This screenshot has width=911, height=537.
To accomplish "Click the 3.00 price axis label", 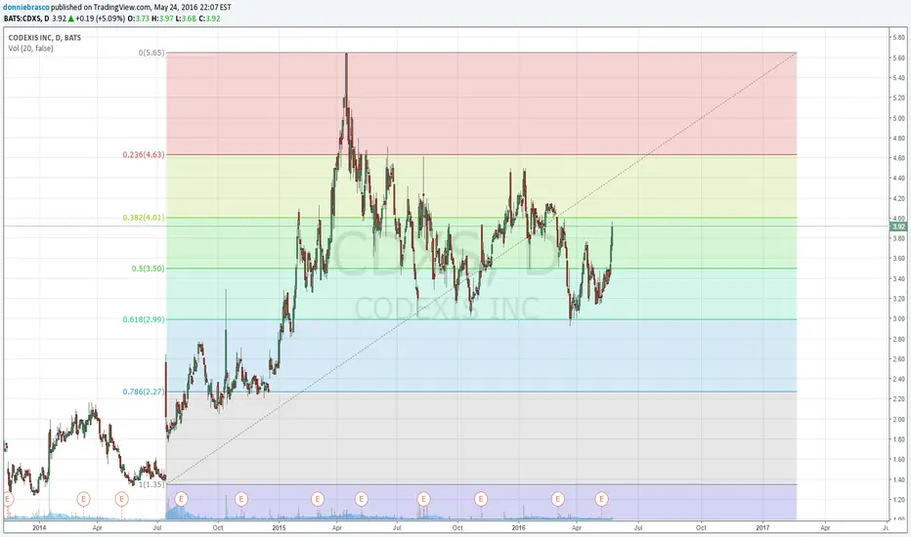I will pos(899,318).
